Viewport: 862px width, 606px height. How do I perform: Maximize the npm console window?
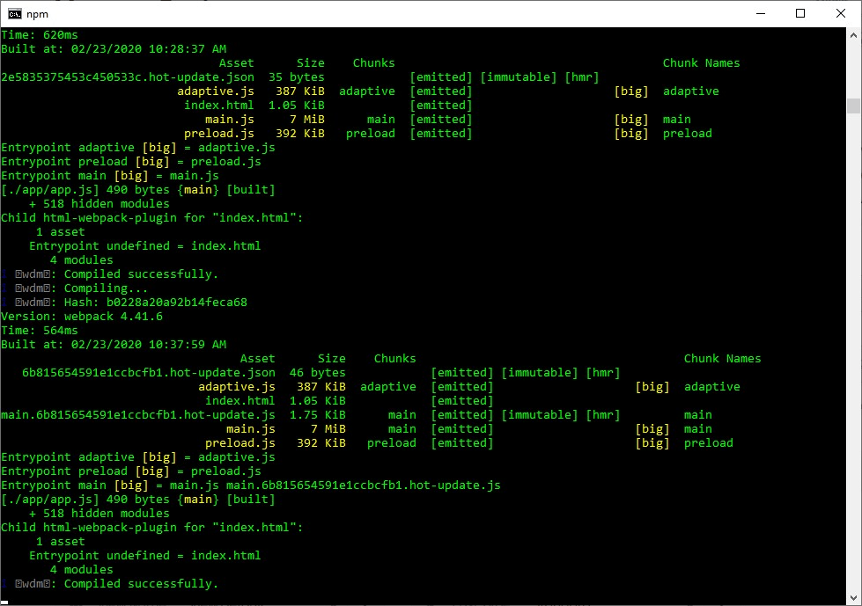pyautogui.click(x=800, y=14)
